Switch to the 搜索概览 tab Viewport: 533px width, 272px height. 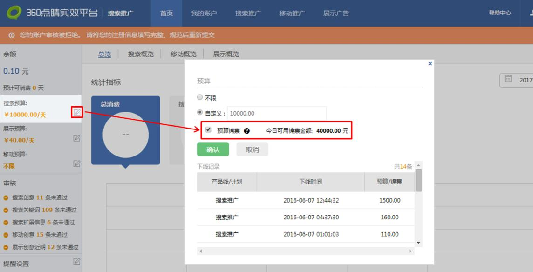click(141, 54)
